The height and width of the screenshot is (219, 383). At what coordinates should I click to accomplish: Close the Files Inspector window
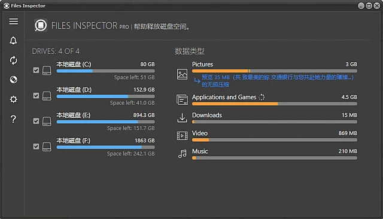point(377,5)
